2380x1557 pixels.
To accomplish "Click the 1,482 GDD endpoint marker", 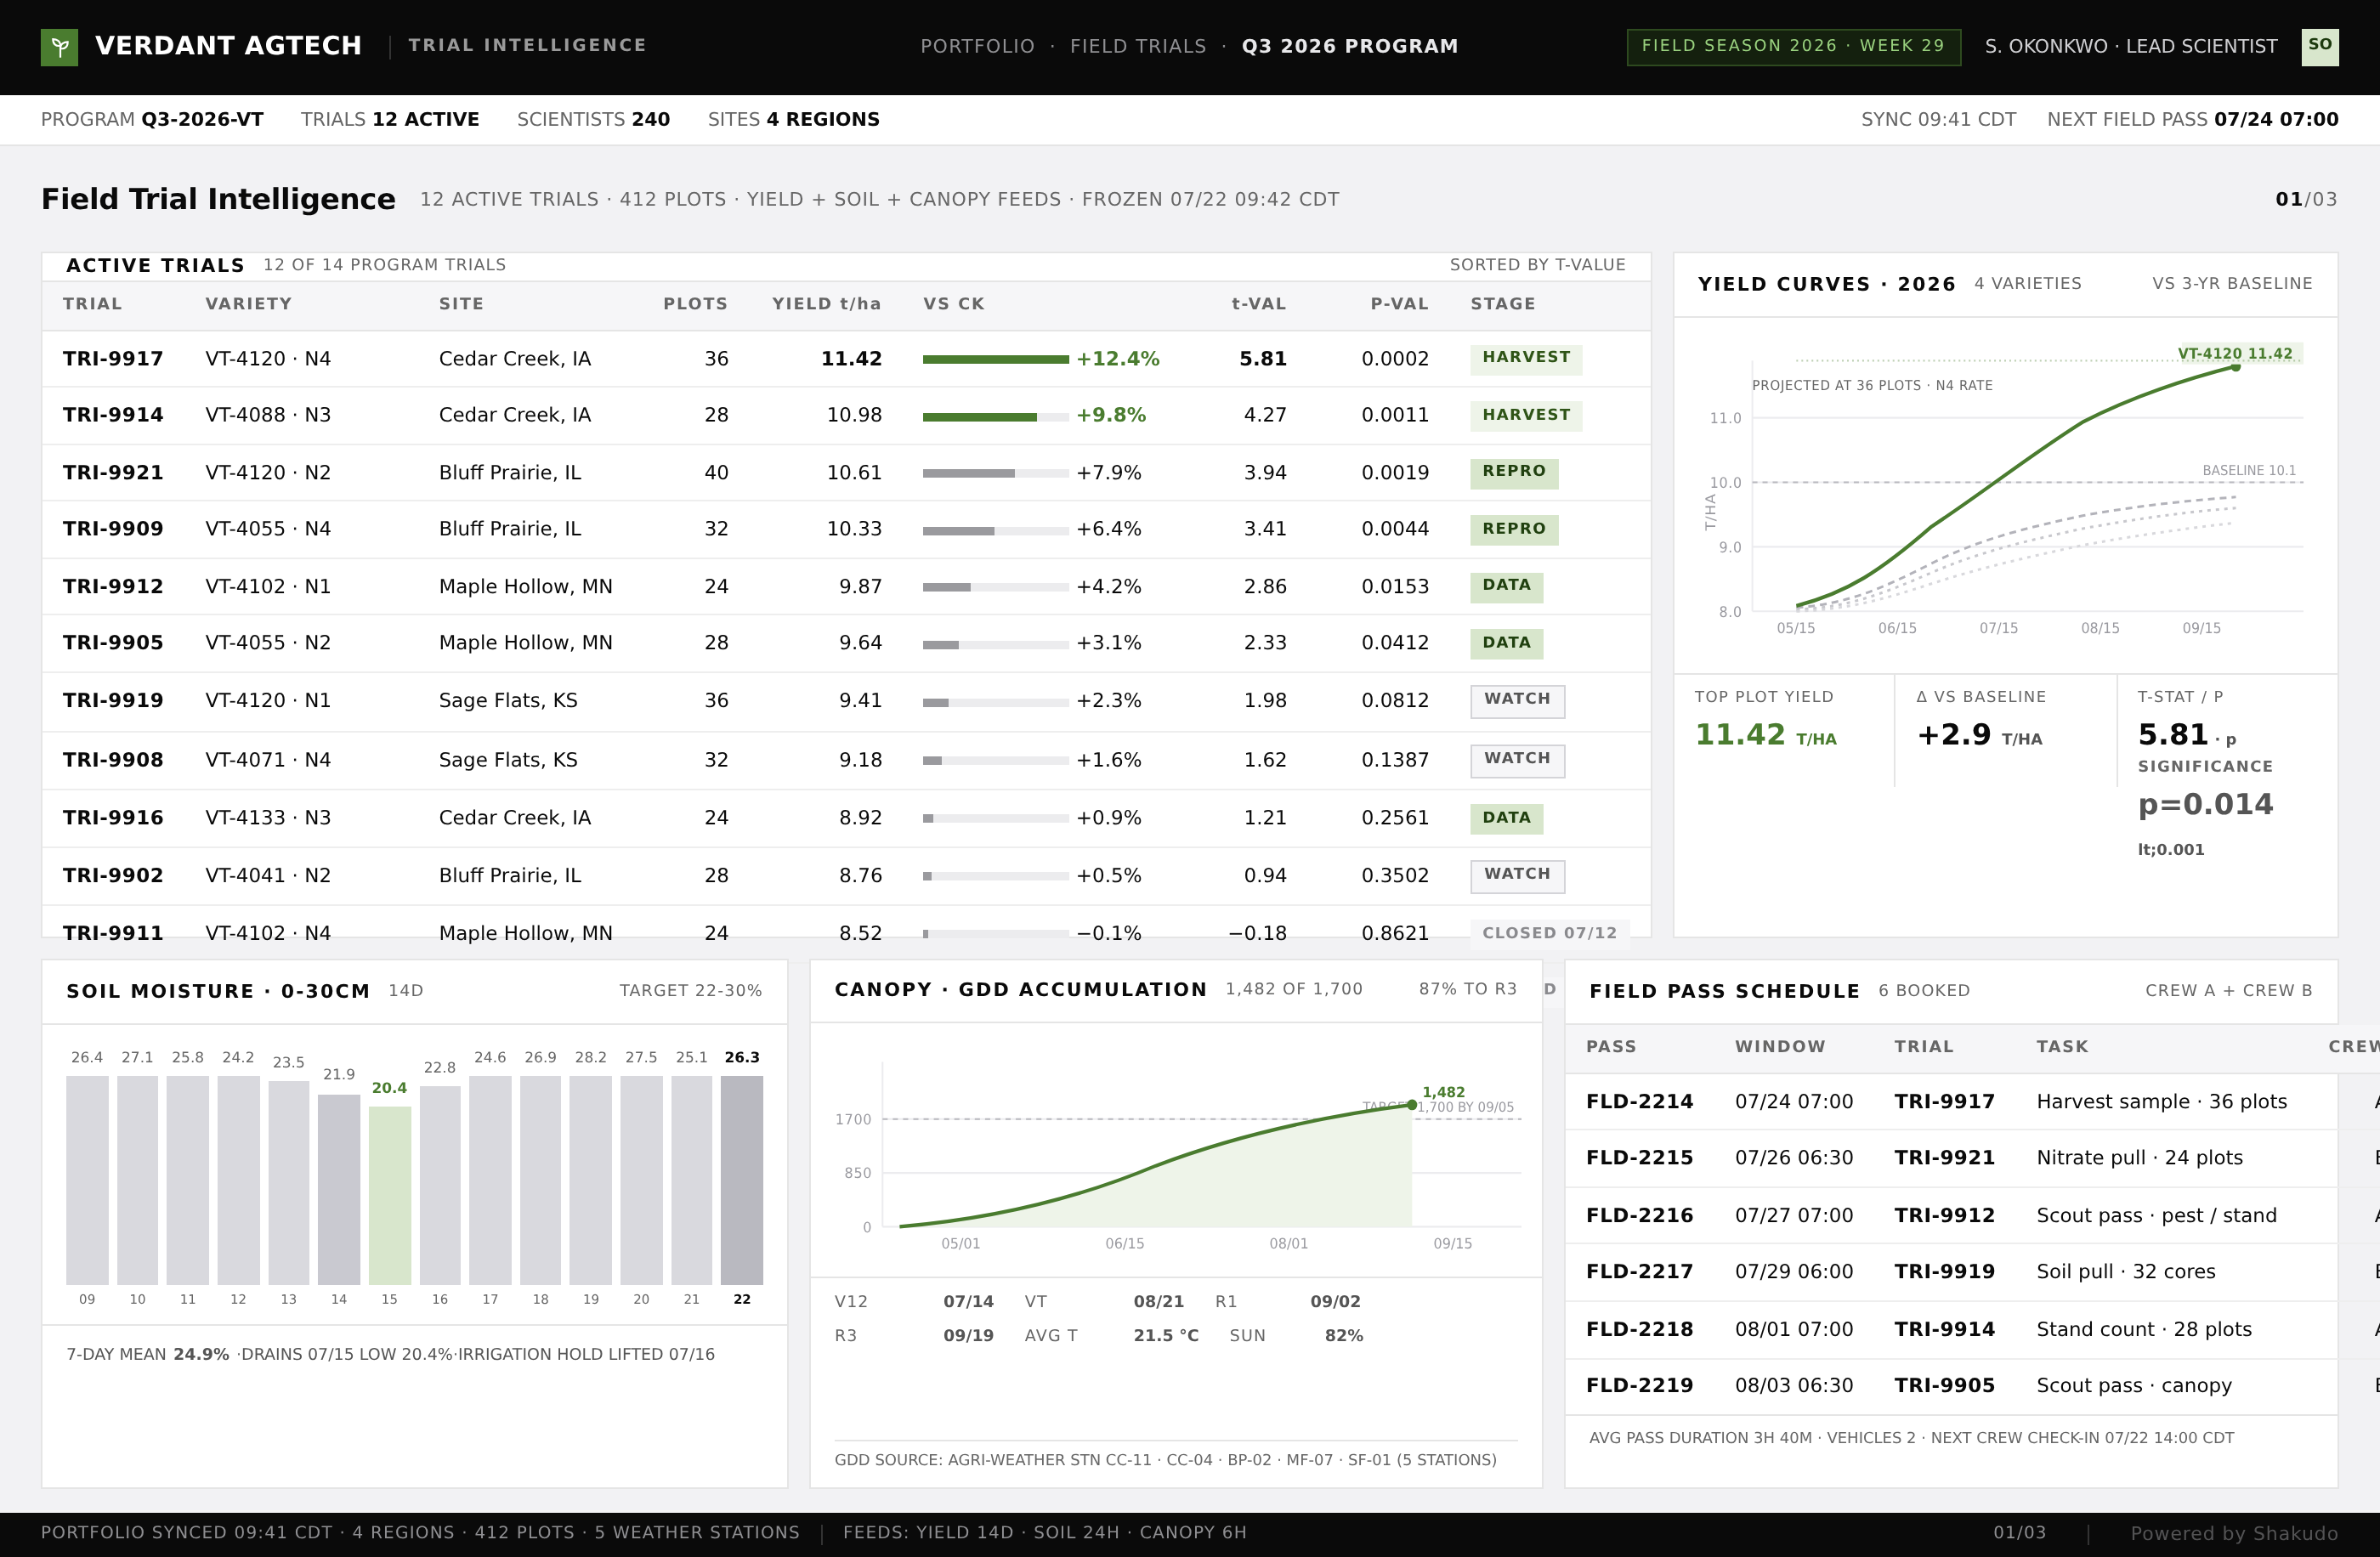I will 1411,1105.
